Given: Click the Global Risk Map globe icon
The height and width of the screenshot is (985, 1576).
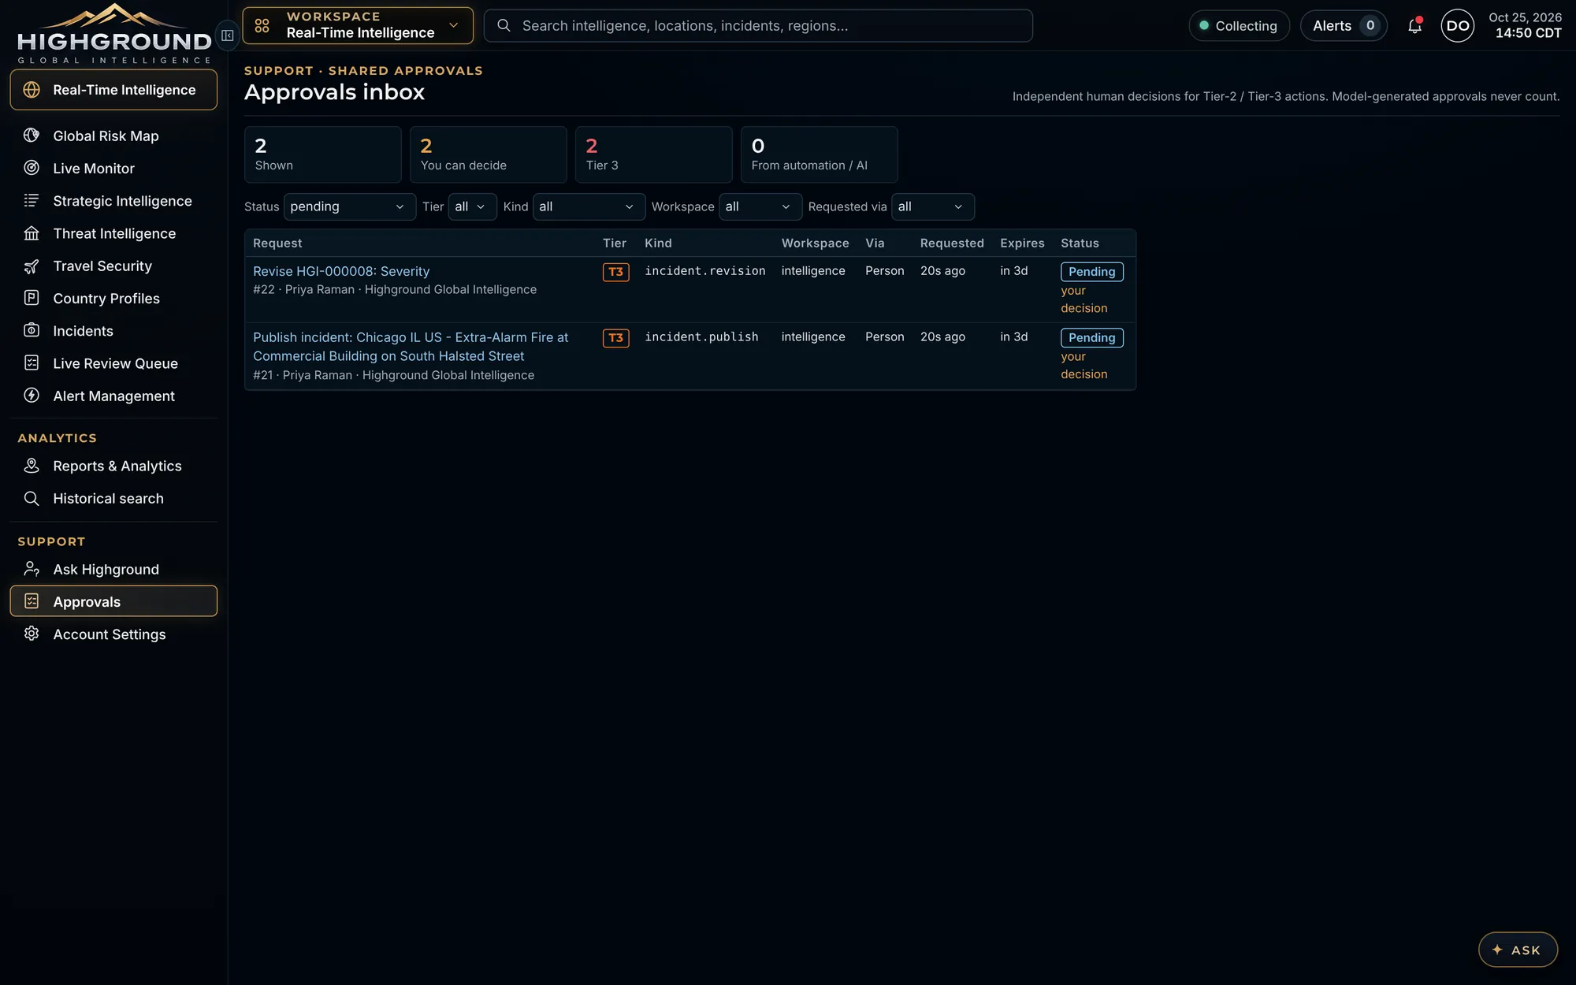Looking at the screenshot, I should click(x=32, y=136).
